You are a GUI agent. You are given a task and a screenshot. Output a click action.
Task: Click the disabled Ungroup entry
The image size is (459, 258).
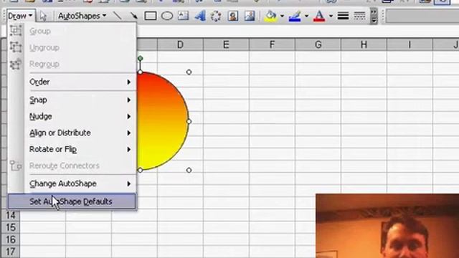click(x=72, y=48)
